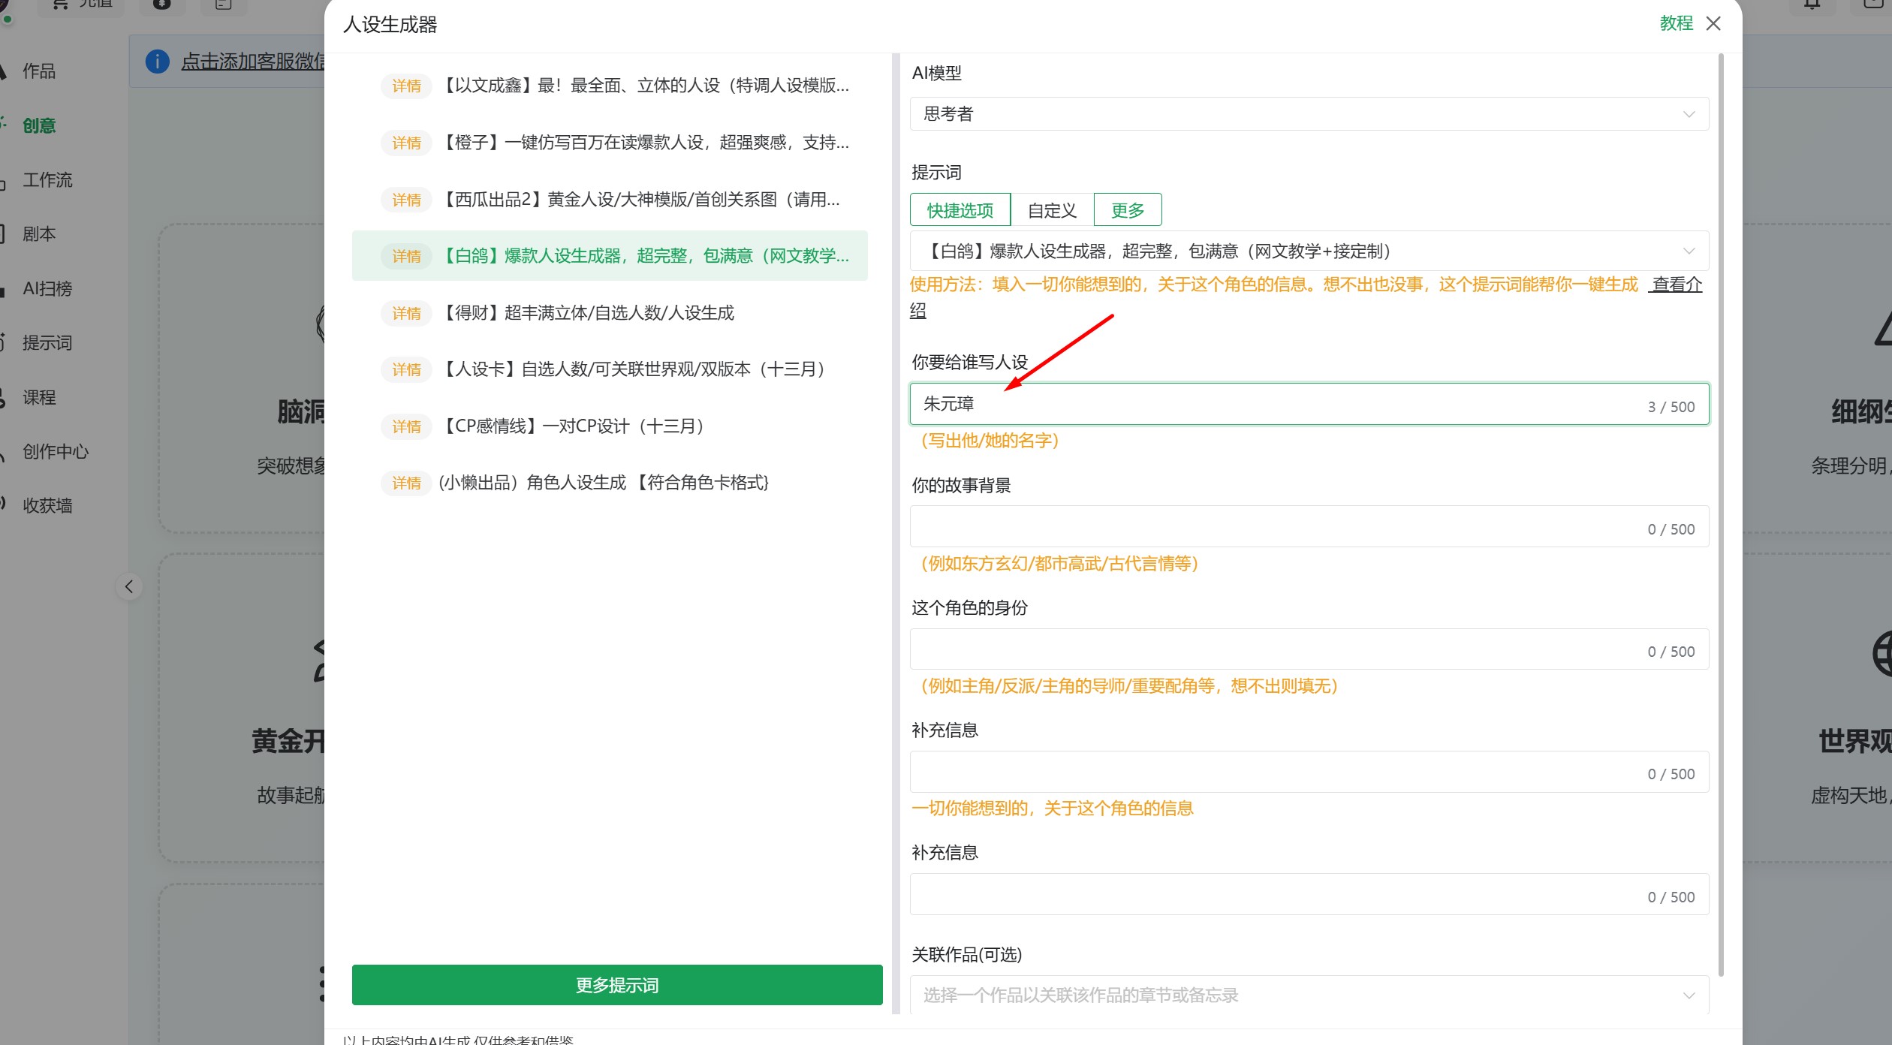Click the blue info icon in banner

[157, 62]
